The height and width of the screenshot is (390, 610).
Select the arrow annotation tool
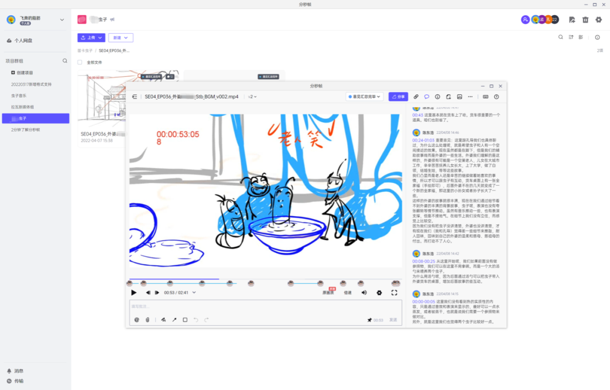[x=175, y=319]
